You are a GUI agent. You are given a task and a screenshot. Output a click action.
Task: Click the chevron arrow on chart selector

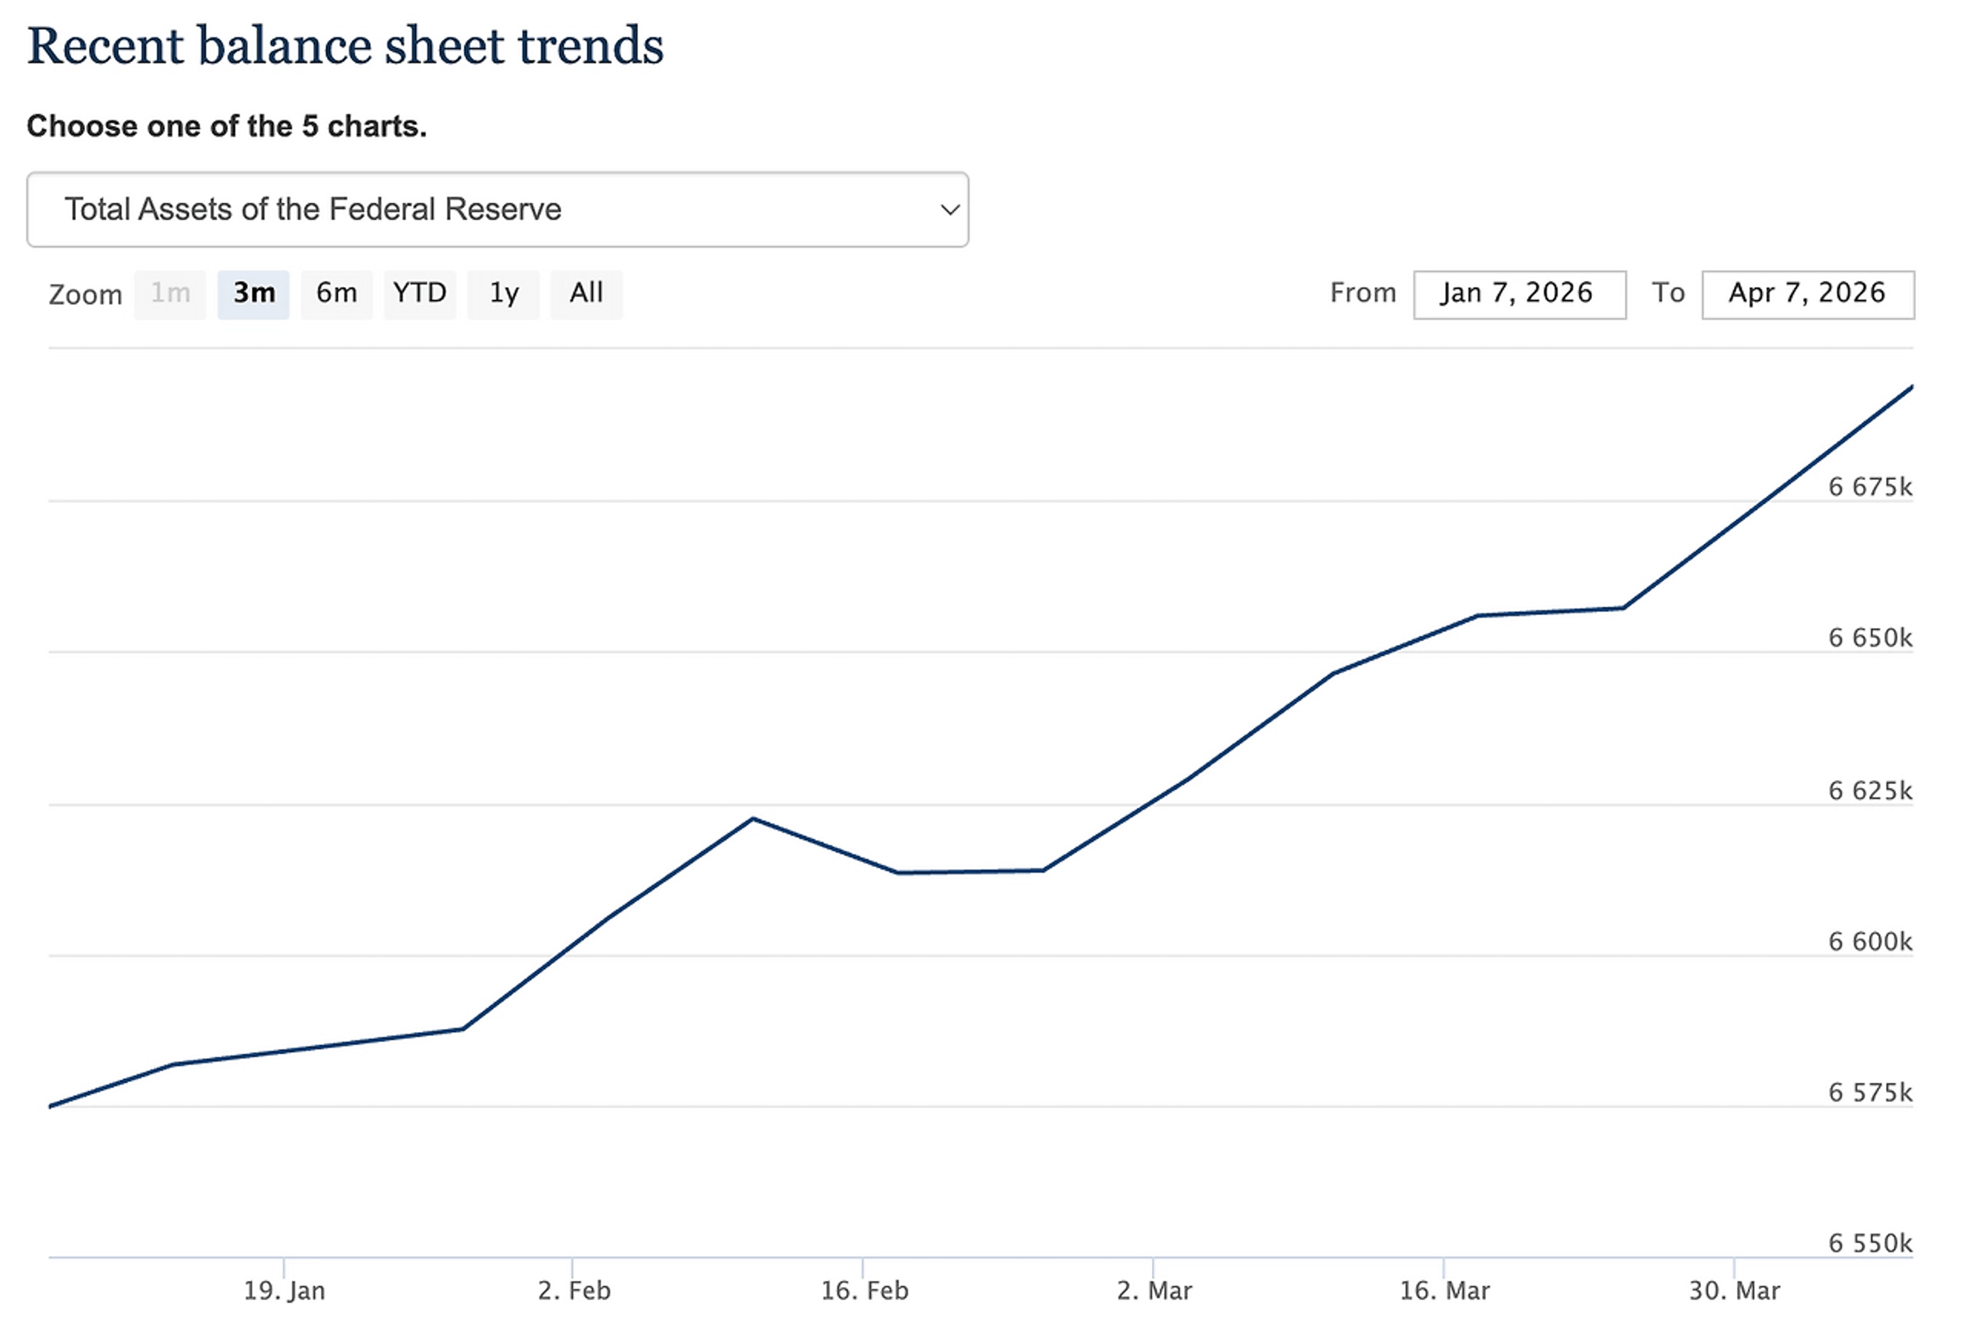[x=949, y=210]
